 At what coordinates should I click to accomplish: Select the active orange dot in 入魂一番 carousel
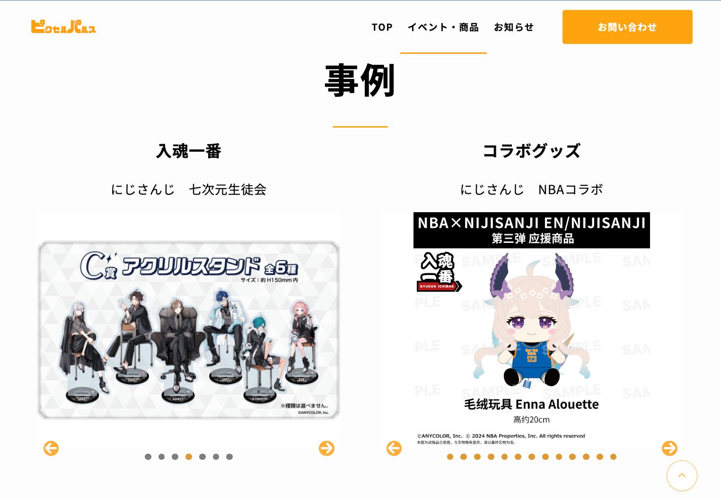pos(189,457)
